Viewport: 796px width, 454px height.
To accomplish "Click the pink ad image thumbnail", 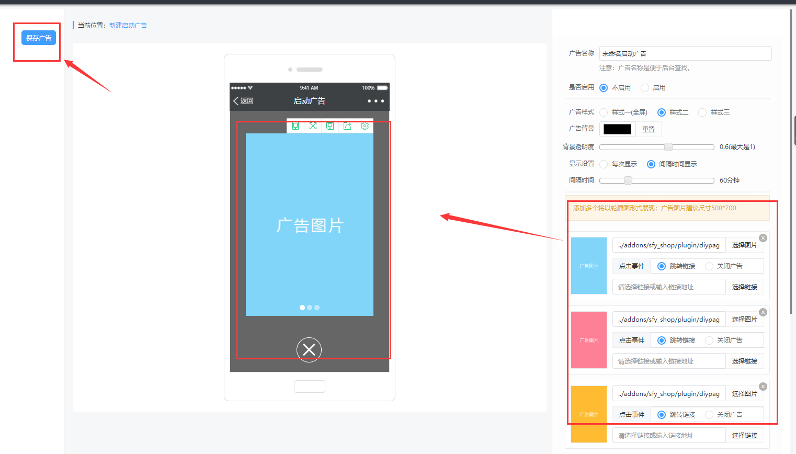I will pyautogui.click(x=589, y=340).
